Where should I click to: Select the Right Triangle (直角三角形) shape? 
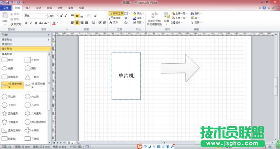(x=11, y=130)
